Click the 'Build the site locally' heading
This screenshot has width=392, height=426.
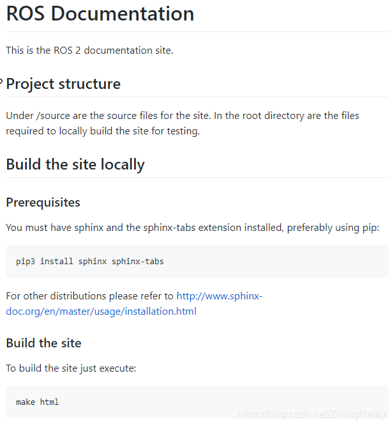(75, 164)
